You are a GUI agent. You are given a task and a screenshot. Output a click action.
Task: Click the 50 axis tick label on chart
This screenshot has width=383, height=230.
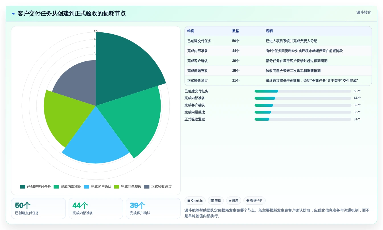pos(96,32)
